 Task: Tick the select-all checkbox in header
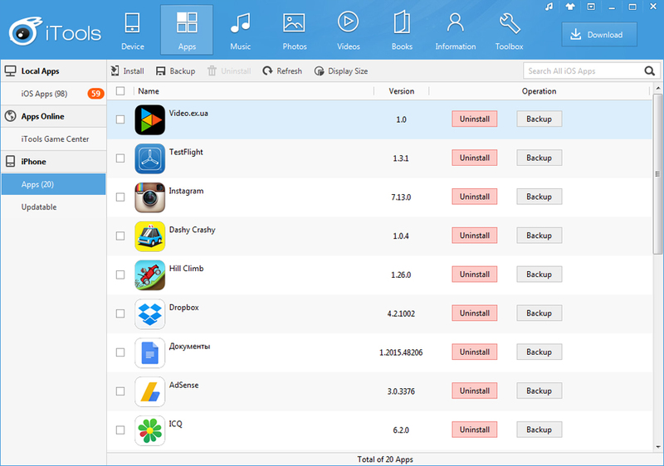point(120,91)
